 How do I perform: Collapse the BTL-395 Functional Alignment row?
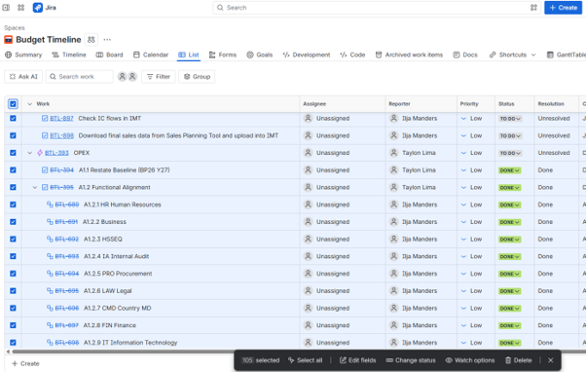(35, 187)
